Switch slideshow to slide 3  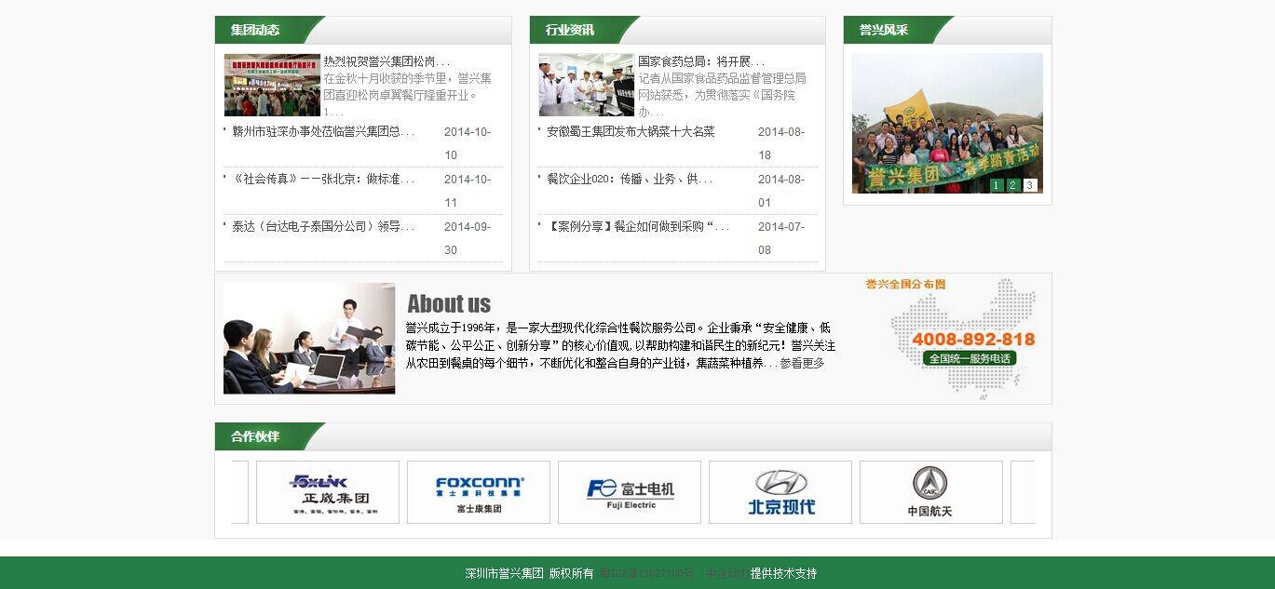[x=1030, y=185]
